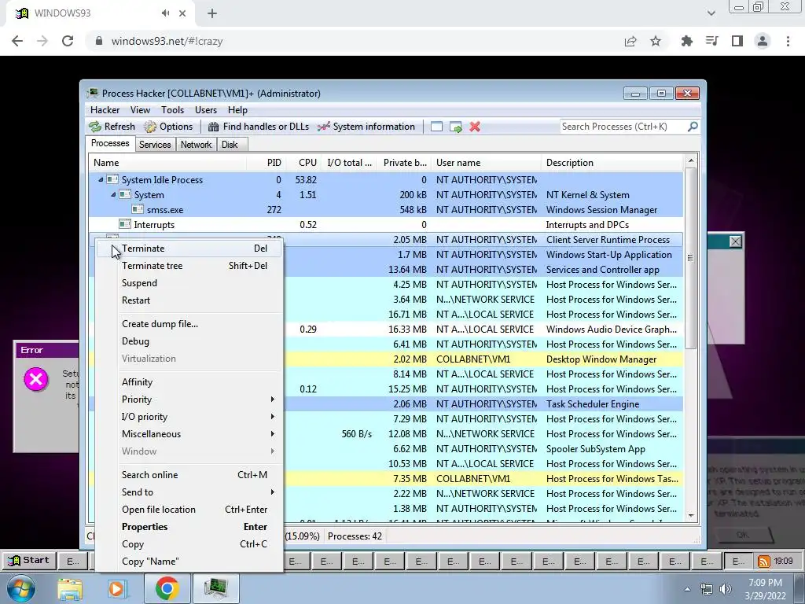
Task: Open File Explorer from Windows taskbar
Action: tap(70, 588)
